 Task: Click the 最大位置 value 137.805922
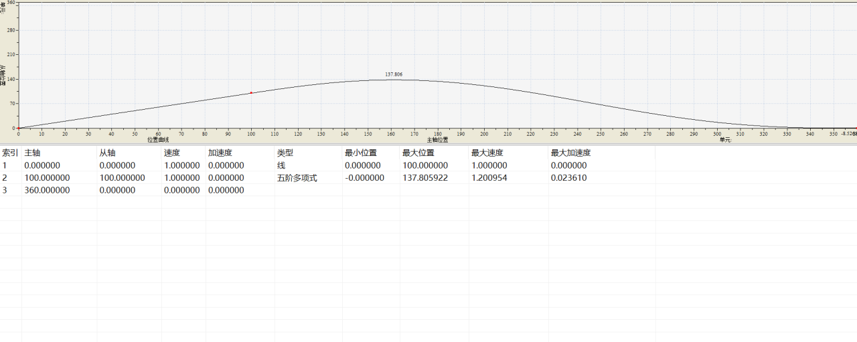[x=425, y=178]
